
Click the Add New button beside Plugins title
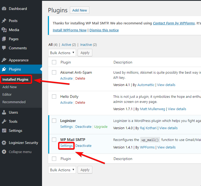(79, 10)
